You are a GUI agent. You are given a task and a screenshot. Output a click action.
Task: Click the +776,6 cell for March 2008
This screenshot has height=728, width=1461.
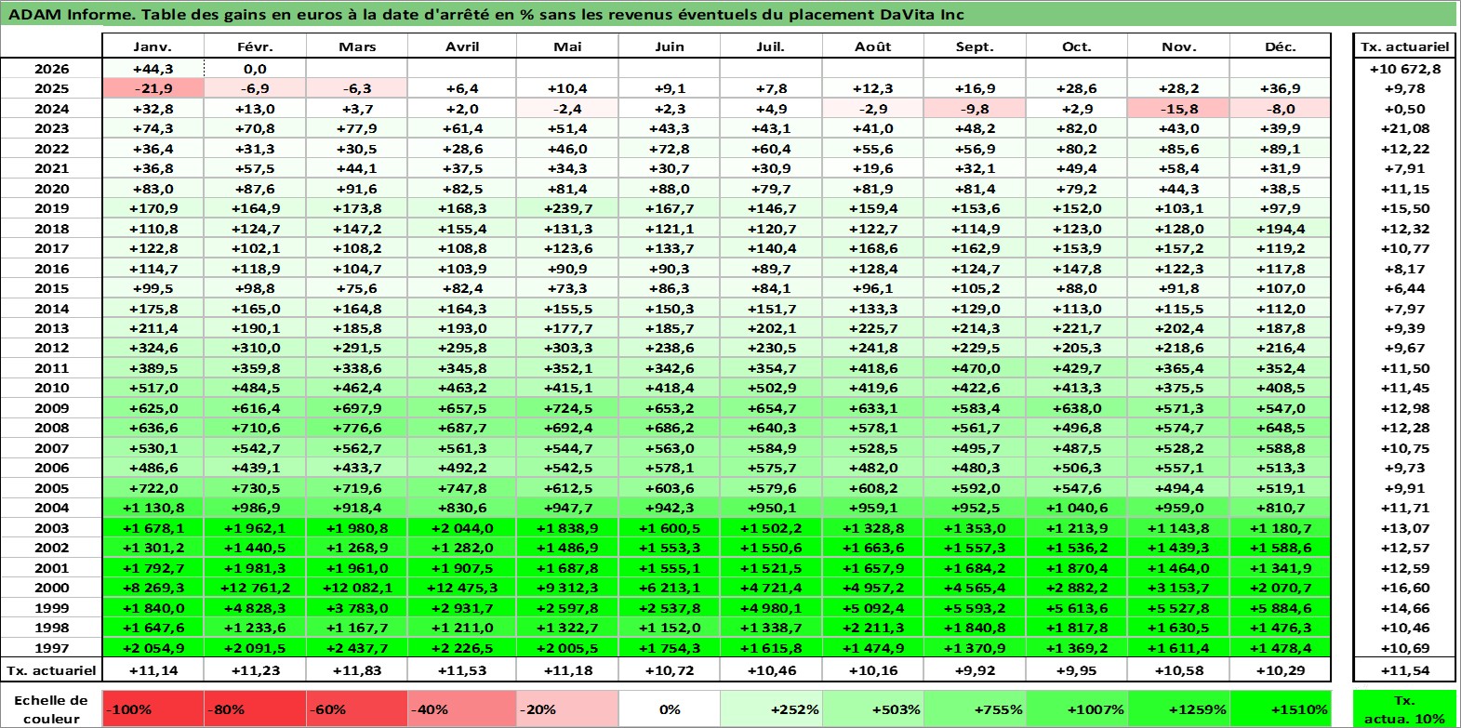[357, 428]
